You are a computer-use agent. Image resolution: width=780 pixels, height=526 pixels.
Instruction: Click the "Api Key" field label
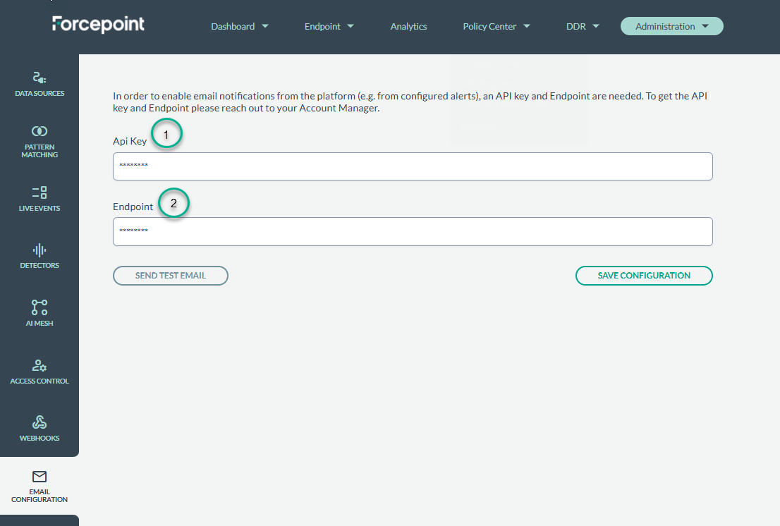(x=130, y=141)
